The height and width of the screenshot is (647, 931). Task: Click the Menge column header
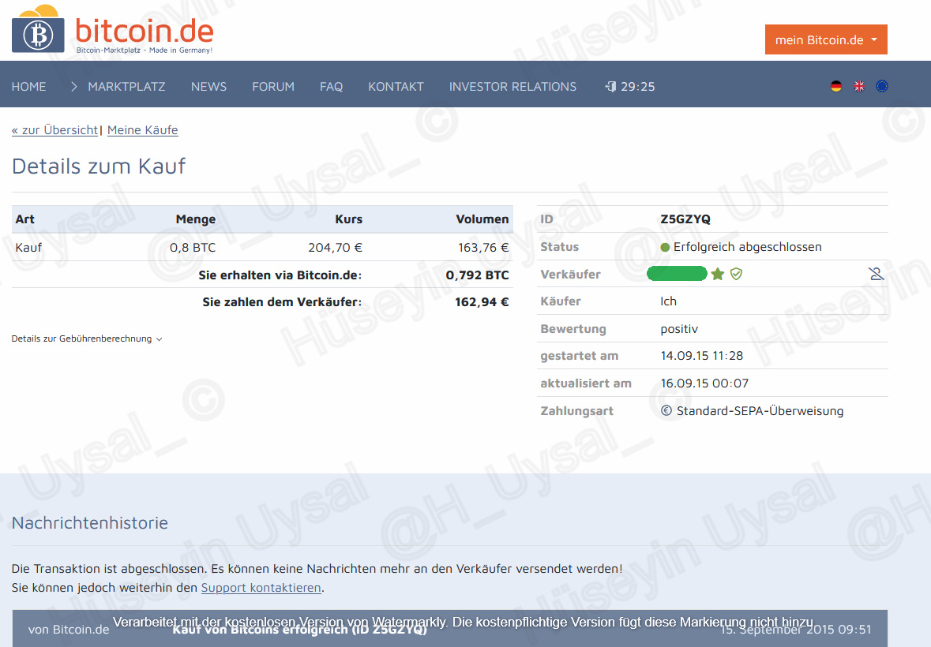(x=195, y=219)
